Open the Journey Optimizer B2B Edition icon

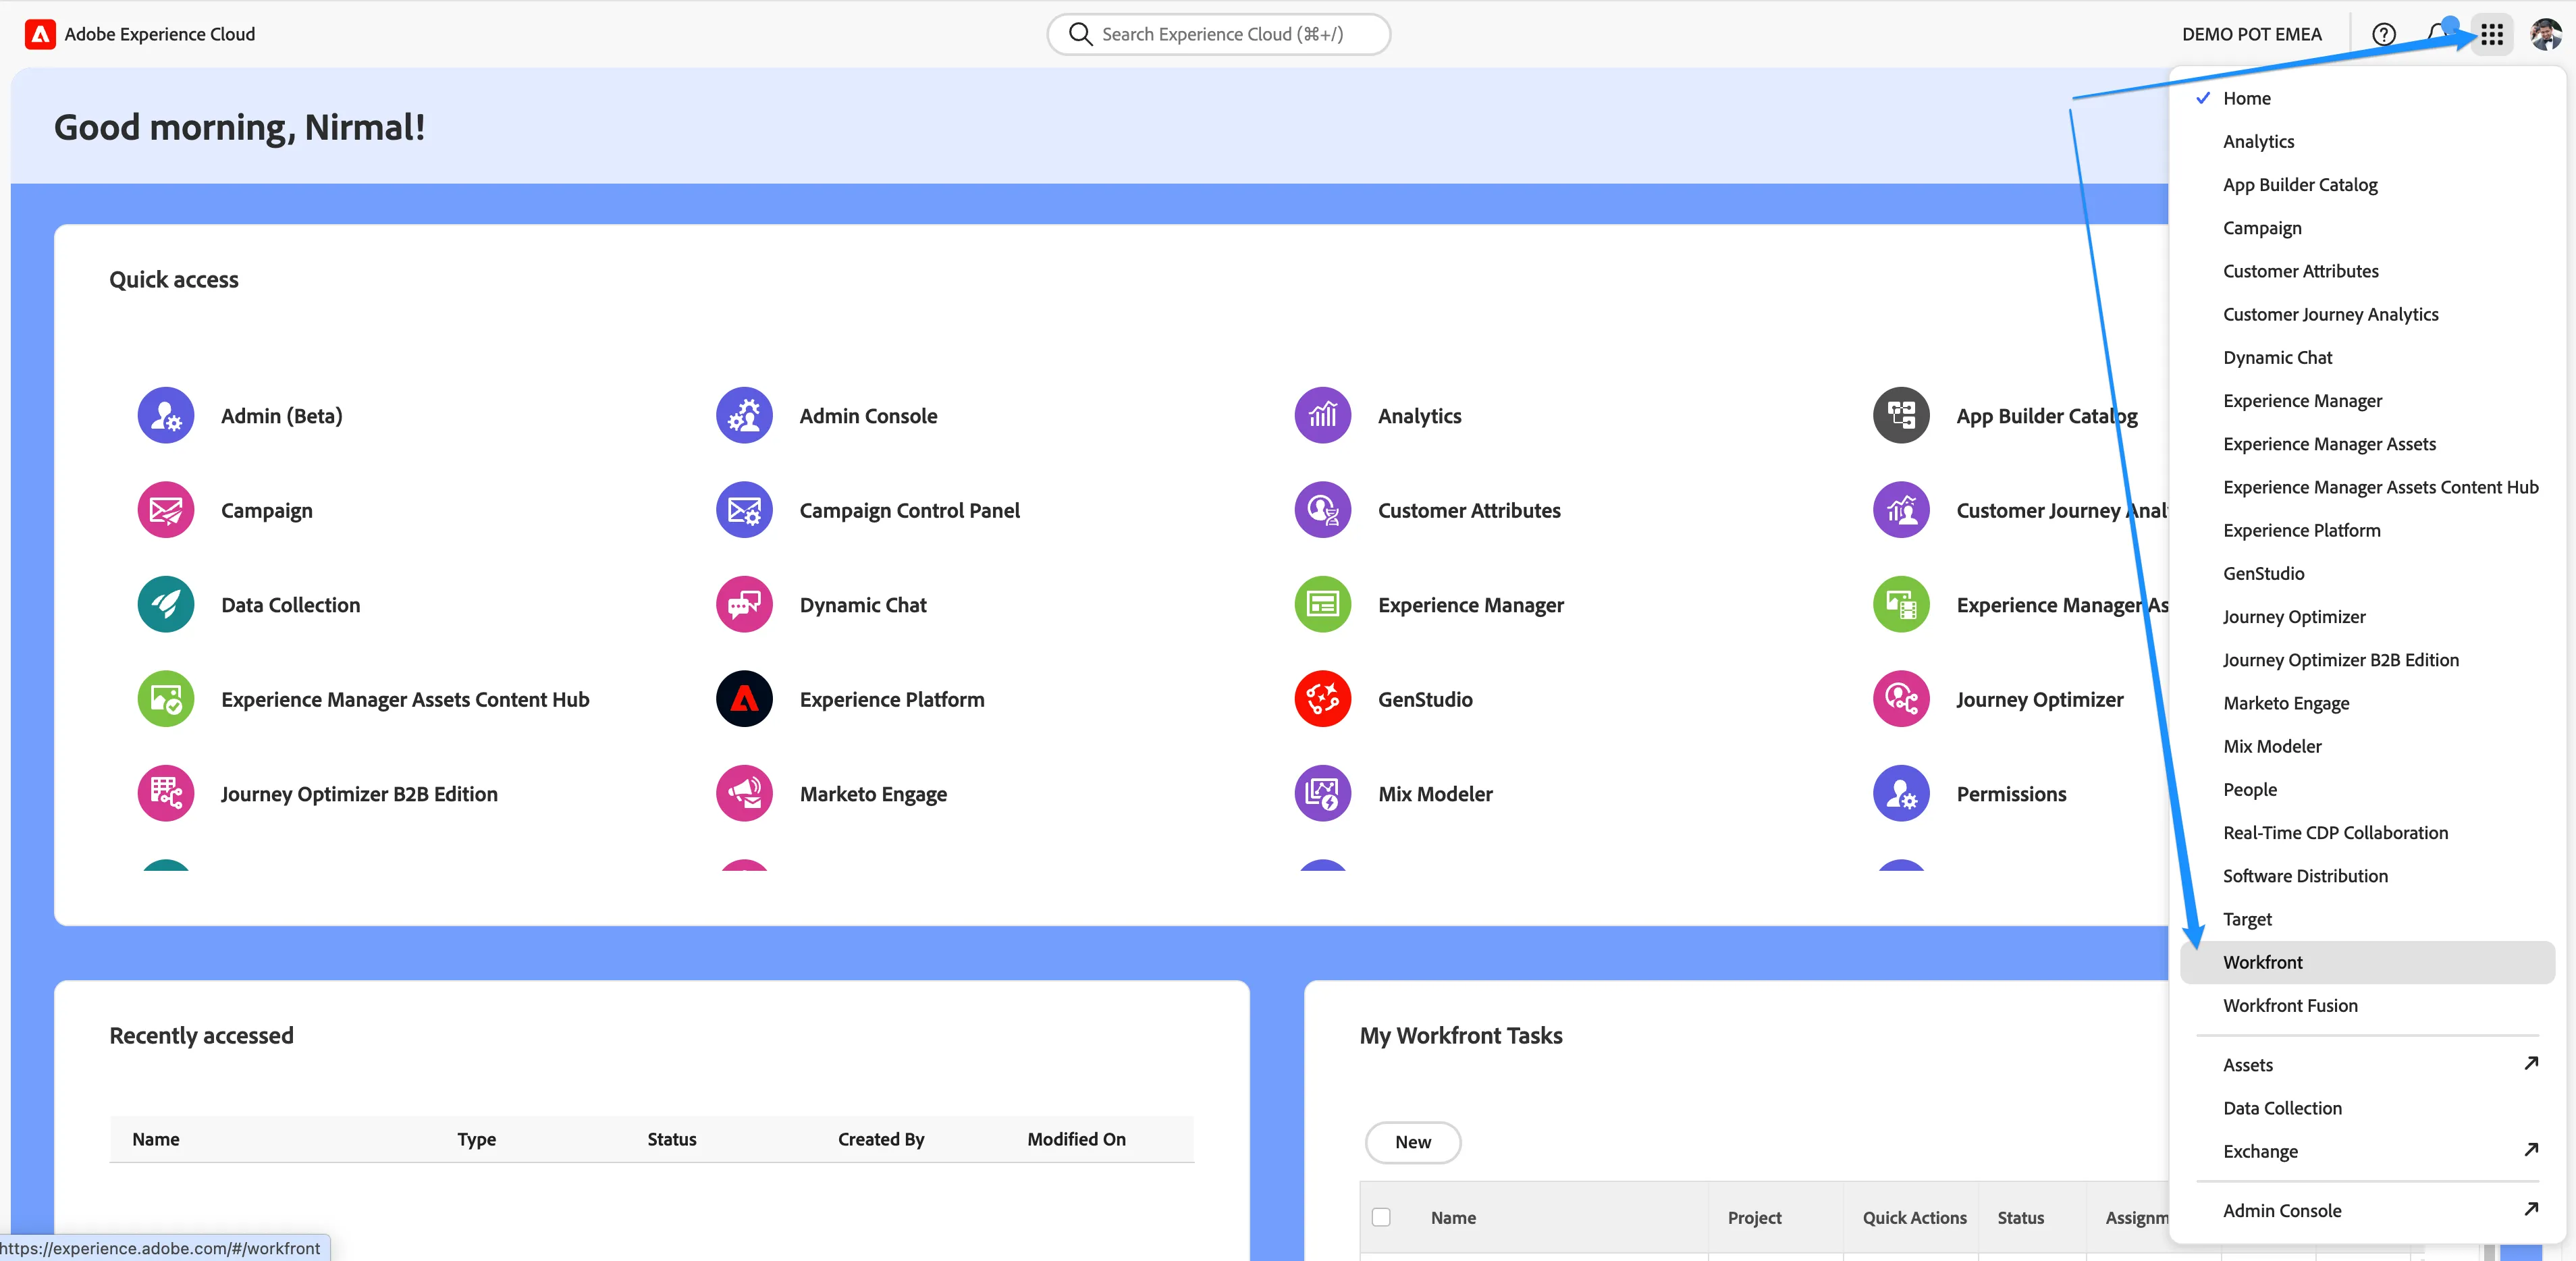(x=165, y=793)
